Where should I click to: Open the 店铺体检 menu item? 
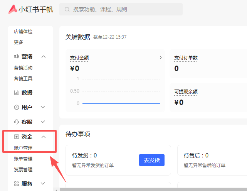(x=23, y=32)
